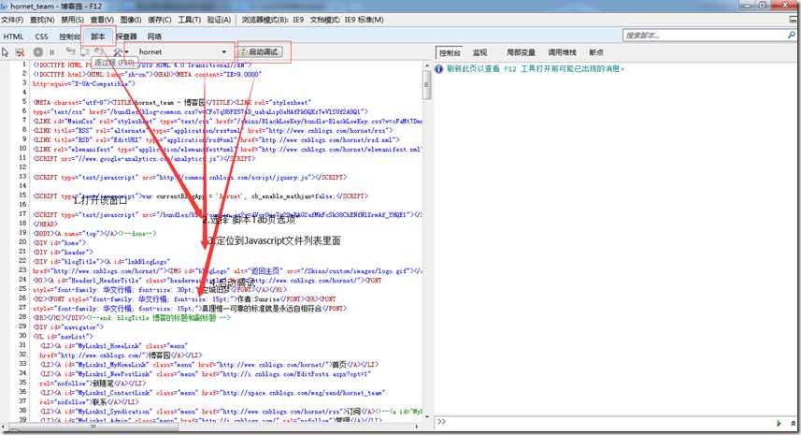Click the step into icon

[70, 51]
